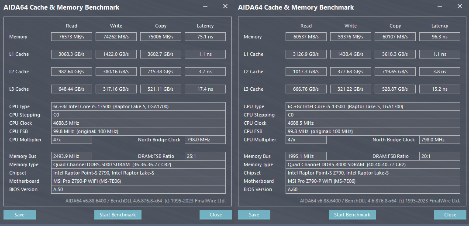Screen dimensions: 469x226
Task: Select CPU Type field in left window
Action: click(138, 106)
